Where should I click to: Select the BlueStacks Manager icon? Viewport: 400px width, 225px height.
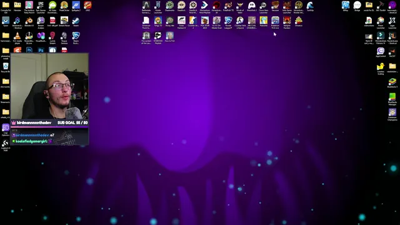(392, 97)
